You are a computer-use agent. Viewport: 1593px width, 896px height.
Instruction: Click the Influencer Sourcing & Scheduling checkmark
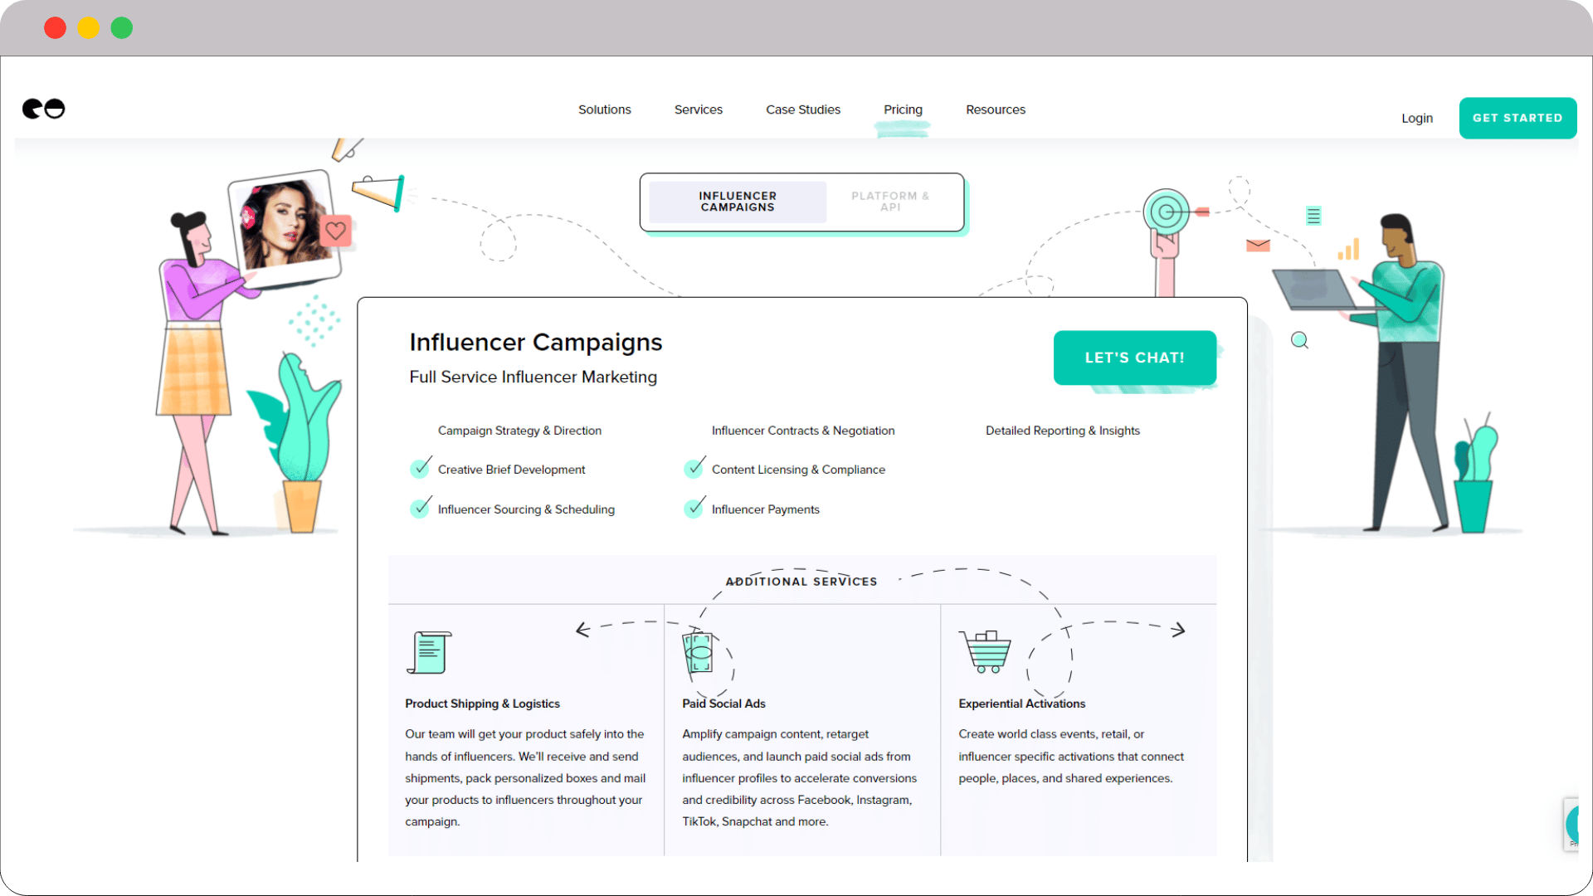tap(421, 508)
